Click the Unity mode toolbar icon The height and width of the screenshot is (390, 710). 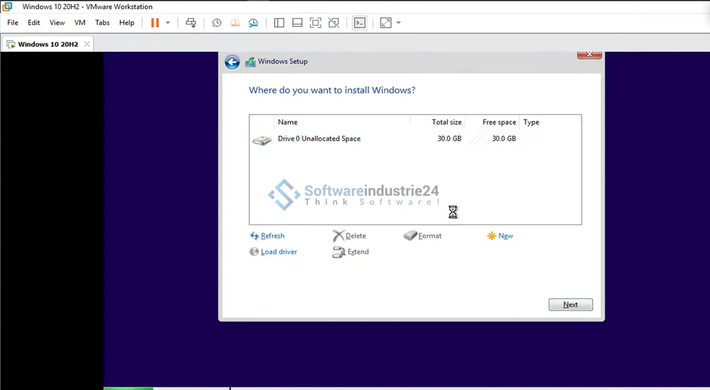[334, 23]
